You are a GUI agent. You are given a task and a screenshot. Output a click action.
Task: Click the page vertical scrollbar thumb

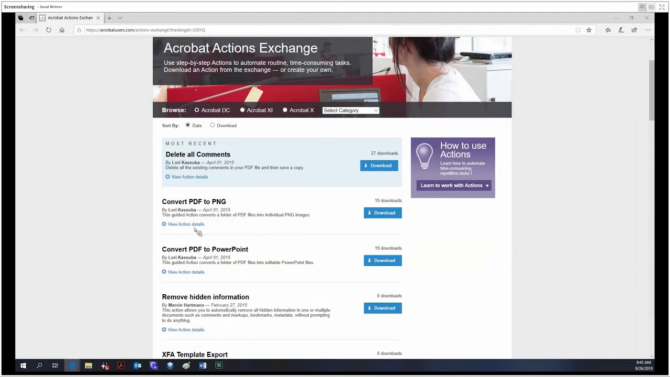tap(652, 90)
